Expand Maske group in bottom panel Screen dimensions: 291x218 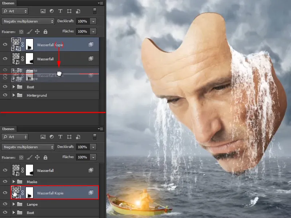(13, 182)
